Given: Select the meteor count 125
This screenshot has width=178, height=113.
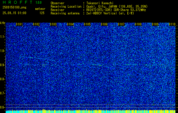Looking at the screenshot, I should point(42,13).
